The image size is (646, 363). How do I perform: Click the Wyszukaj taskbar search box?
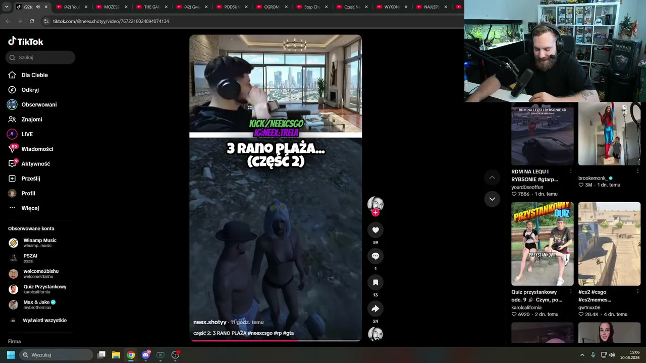(56, 355)
